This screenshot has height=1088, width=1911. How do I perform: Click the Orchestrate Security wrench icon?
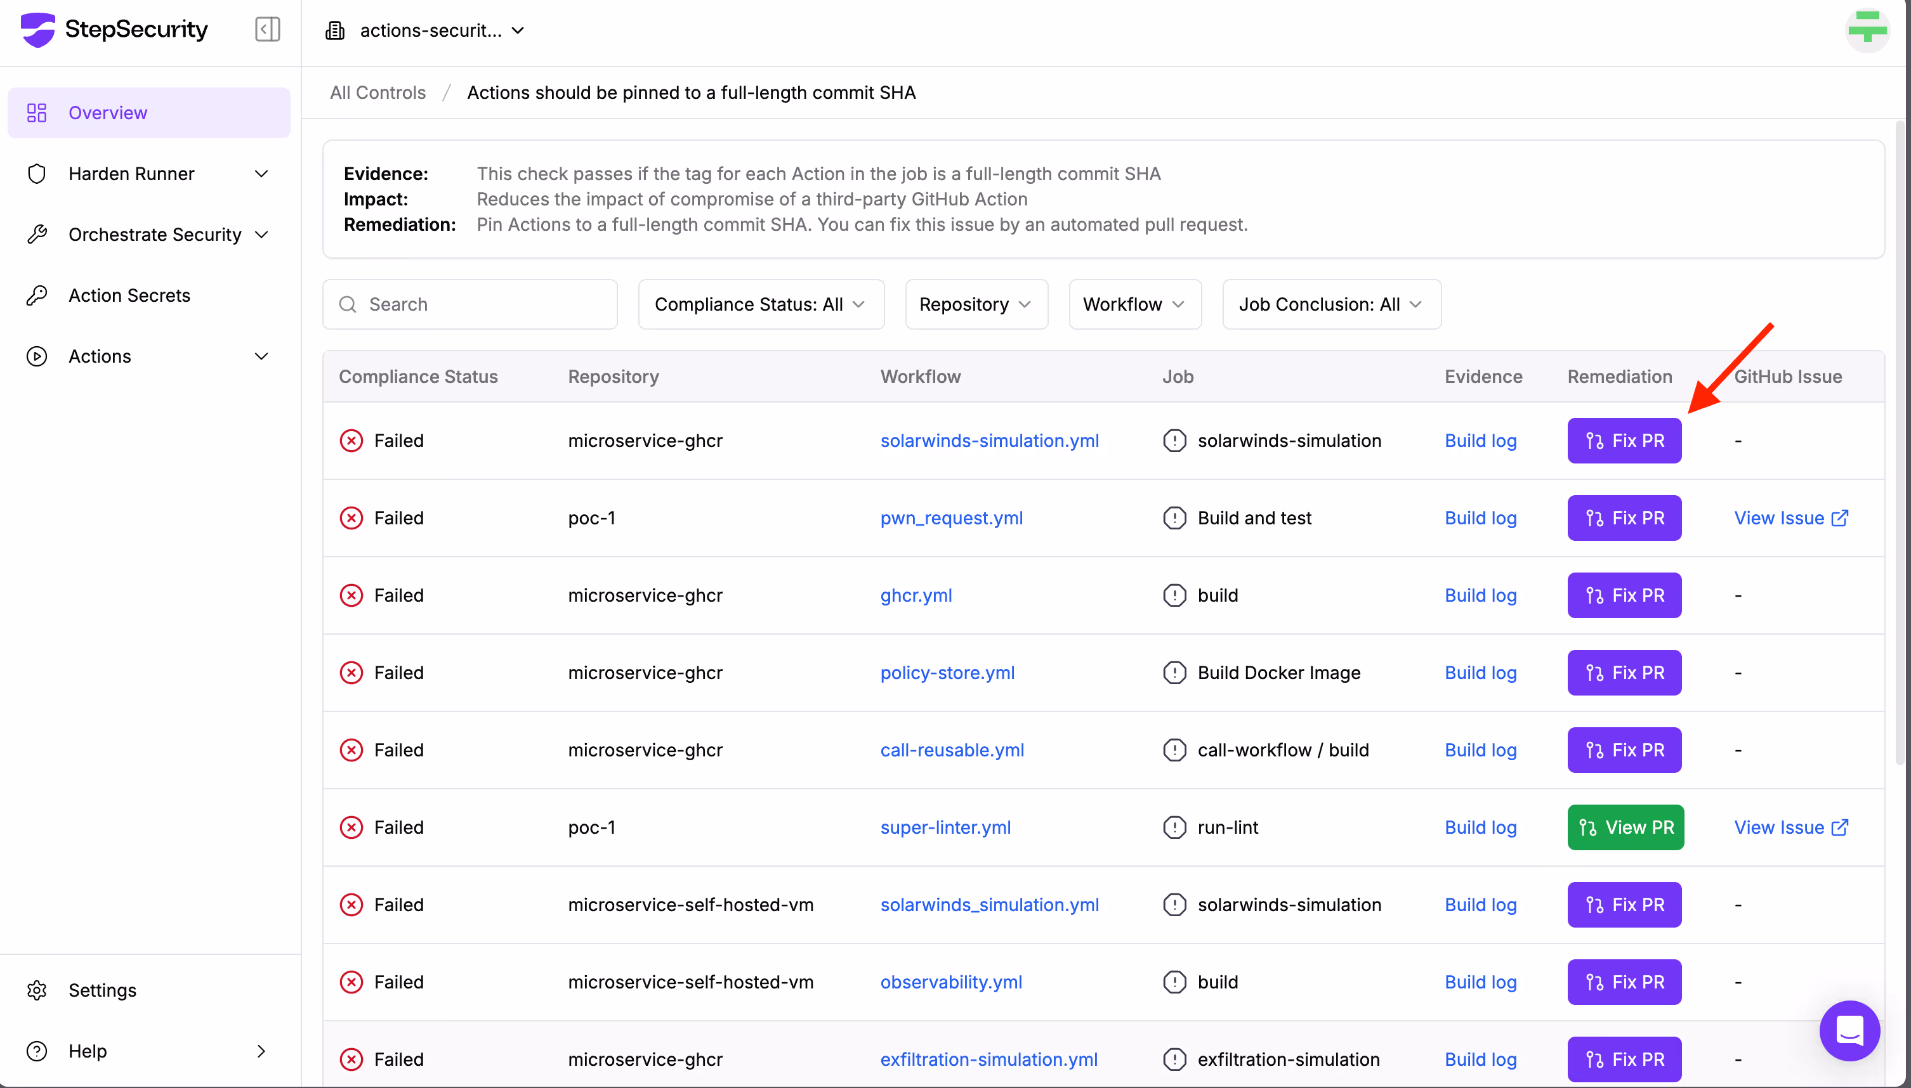pos(37,235)
